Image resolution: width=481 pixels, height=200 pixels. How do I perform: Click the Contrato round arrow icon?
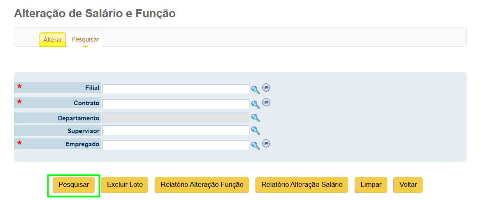[266, 102]
